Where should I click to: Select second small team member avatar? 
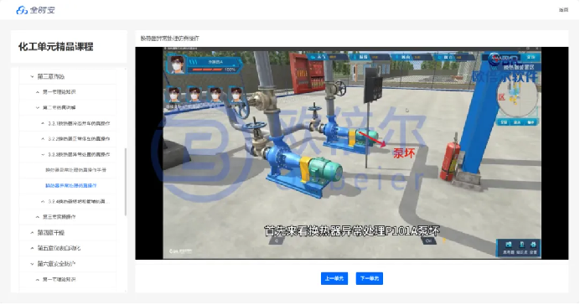pos(194,95)
